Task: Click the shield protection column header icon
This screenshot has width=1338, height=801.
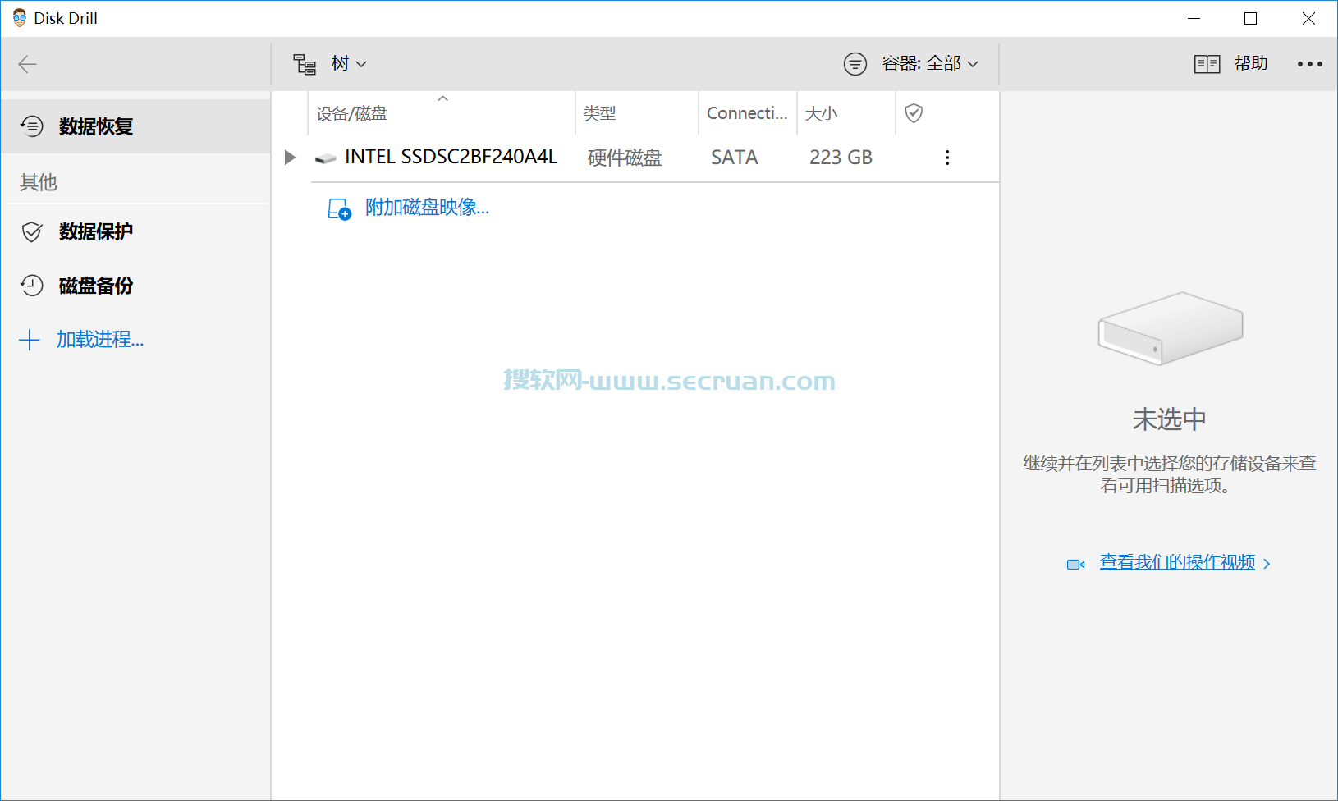Action: pyautogui.click(x=914, y=113)
